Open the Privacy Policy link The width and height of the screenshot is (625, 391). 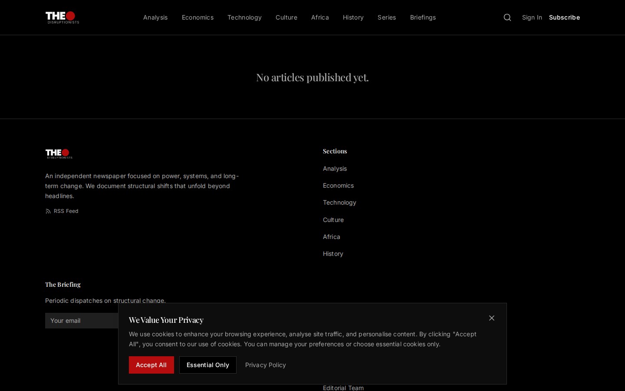pos(266,365)
